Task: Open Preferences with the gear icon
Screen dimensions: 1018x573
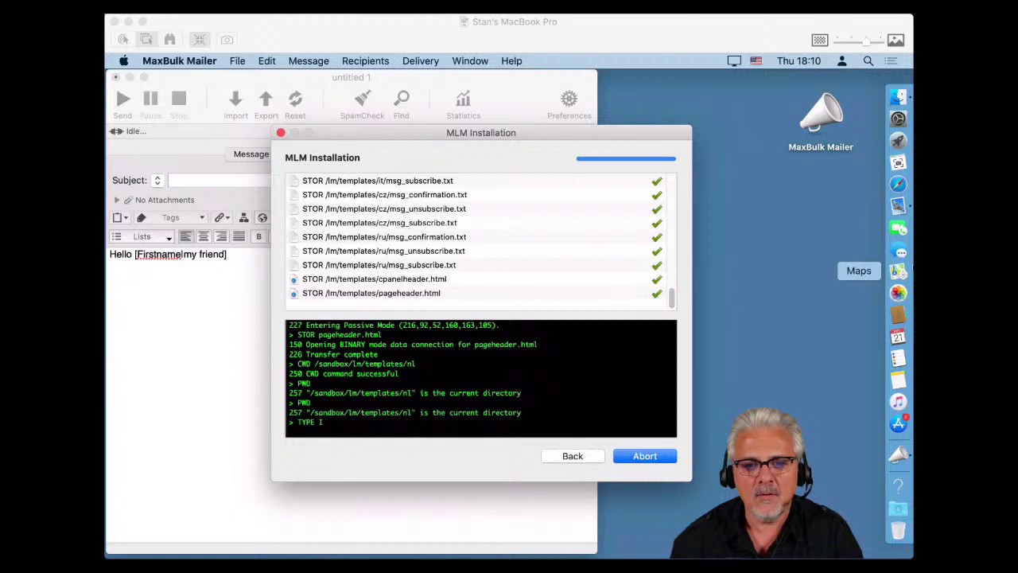Action: 569,99
